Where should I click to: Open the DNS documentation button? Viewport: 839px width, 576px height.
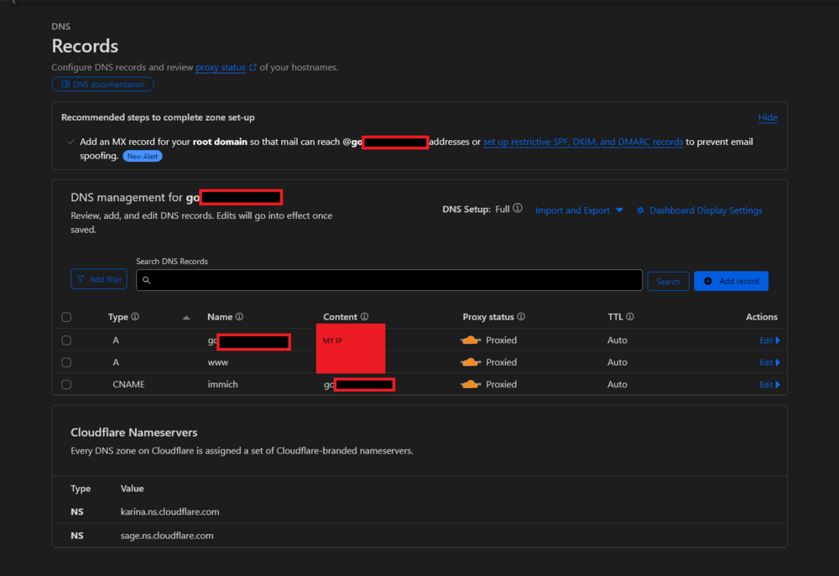[x=102, y=84]
